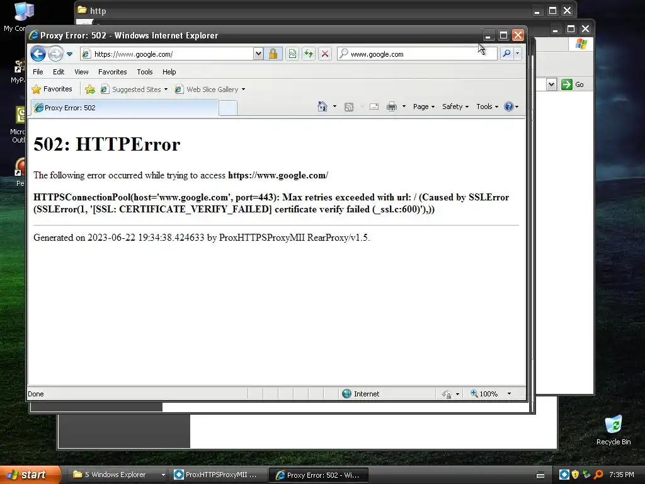Click the network connection tray icon
The height and width of the screenshot is (484, 645).
586,475
